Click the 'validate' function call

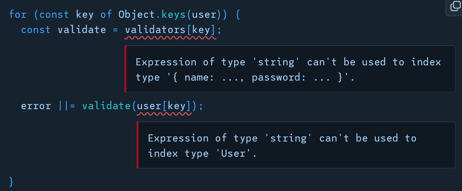tap(106, 106)
